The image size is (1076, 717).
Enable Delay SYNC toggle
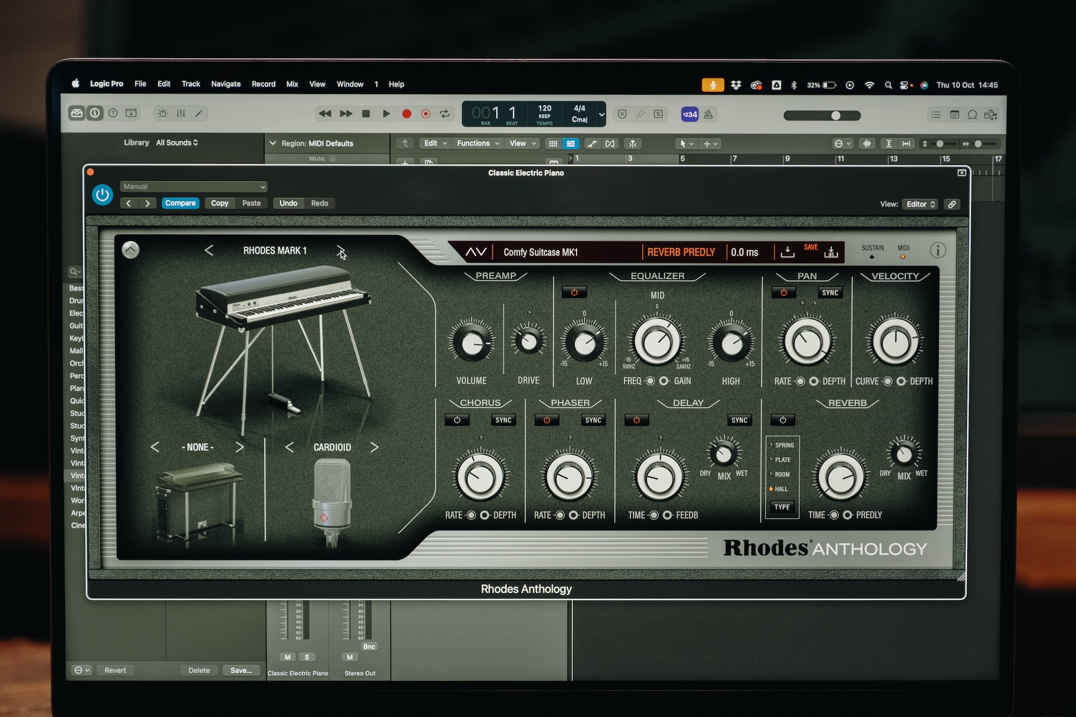tap(739, 420)
